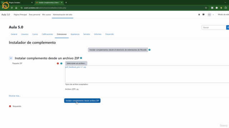Open Mis cursos

[47, 15]
